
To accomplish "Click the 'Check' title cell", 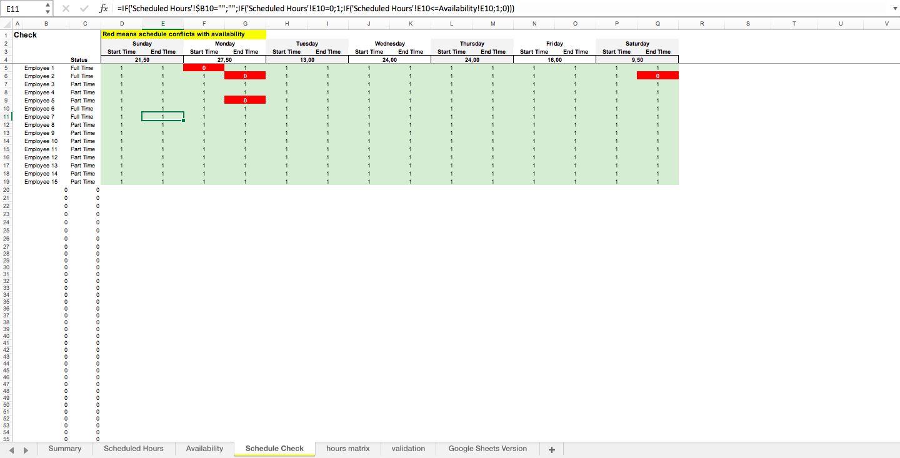I will click(x=26, y=35).
